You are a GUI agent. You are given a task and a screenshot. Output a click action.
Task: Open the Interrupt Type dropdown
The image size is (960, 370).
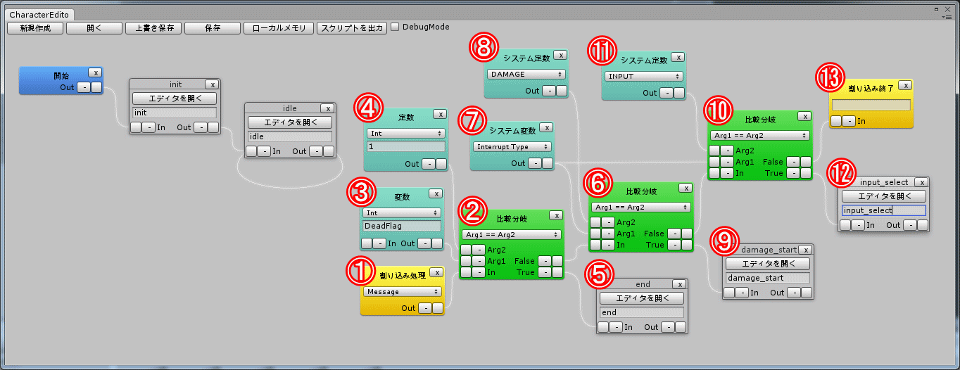[x=512, y=146]
